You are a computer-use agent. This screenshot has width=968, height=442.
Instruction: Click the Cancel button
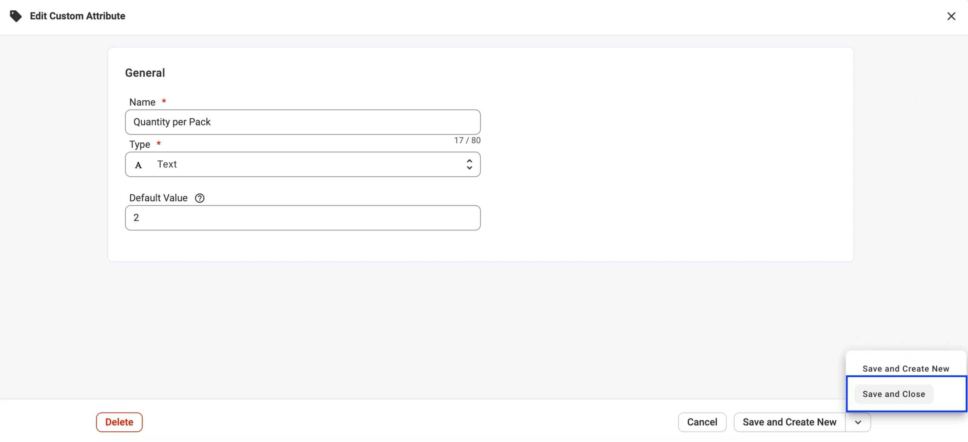pos(702,422)
